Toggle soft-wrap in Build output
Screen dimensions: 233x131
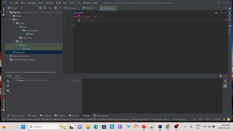pos(225,81)
